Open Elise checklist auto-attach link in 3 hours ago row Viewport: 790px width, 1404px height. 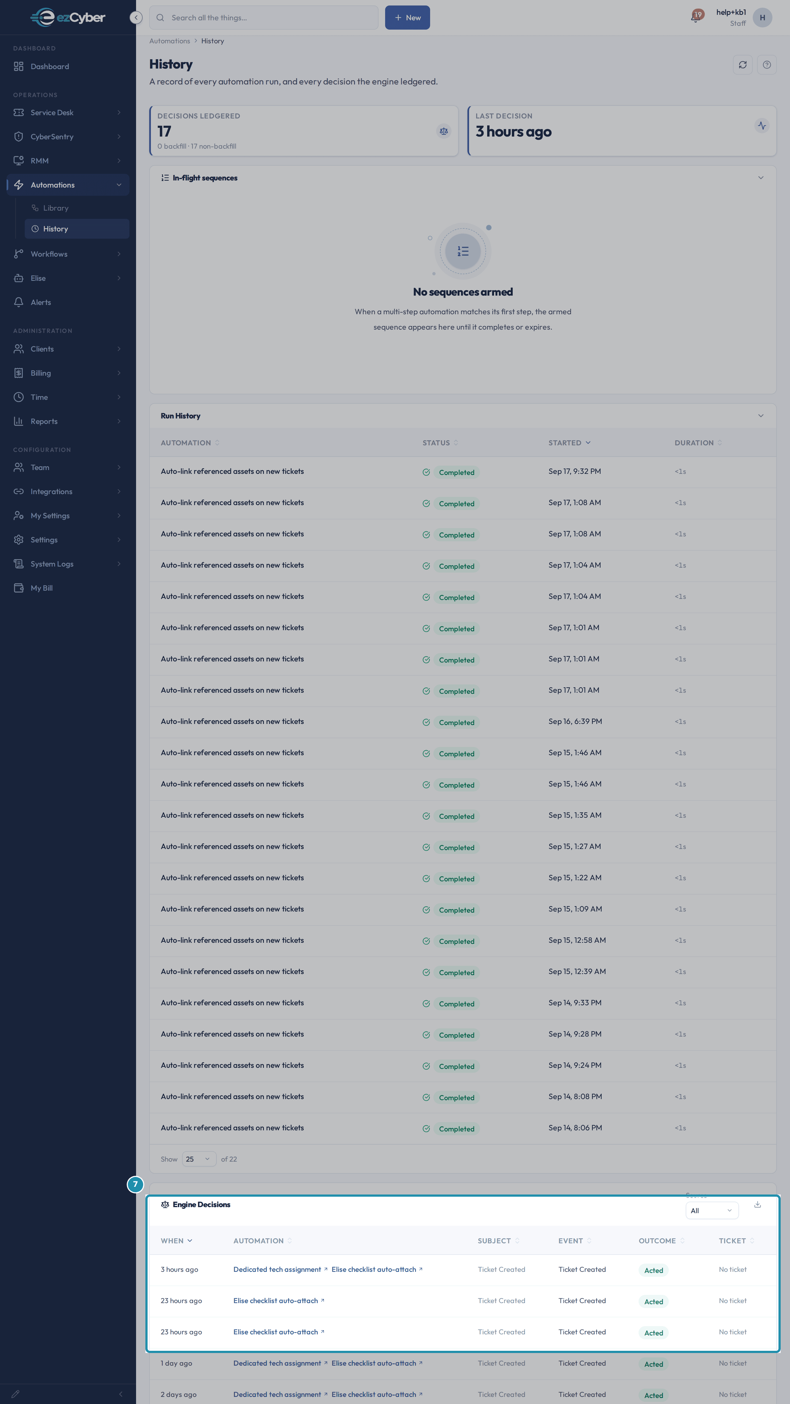[377, 1269]
